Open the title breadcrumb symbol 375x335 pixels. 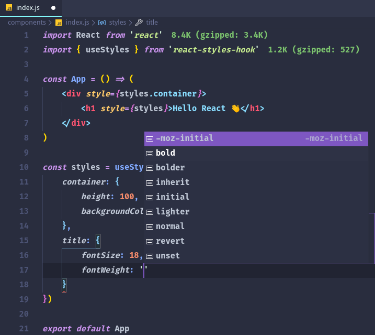point(152,23)
